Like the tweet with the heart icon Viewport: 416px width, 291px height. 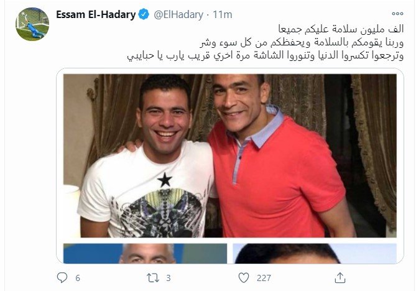tap(244, 278)
